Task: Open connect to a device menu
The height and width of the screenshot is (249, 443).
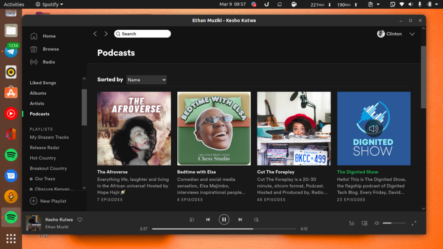Action: pos(364,223)
